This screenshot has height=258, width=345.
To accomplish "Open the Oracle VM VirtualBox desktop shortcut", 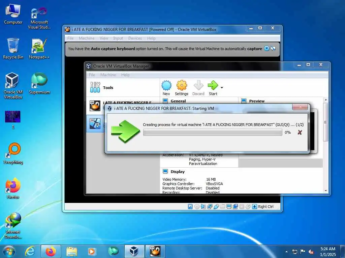I will (13, 86).
